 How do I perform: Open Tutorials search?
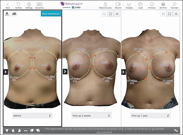coord(174,6)
